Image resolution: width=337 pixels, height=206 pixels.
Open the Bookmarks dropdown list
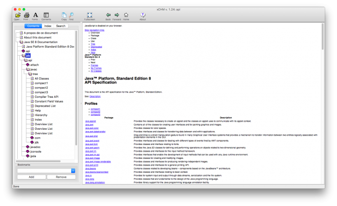tap(73, 171)
